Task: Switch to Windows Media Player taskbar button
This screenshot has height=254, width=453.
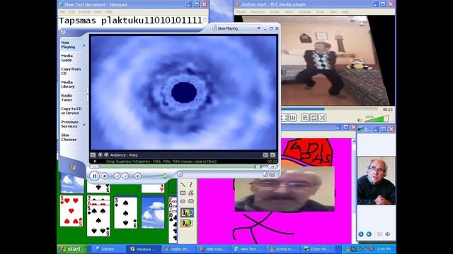Action: click(x=144, y=249)
